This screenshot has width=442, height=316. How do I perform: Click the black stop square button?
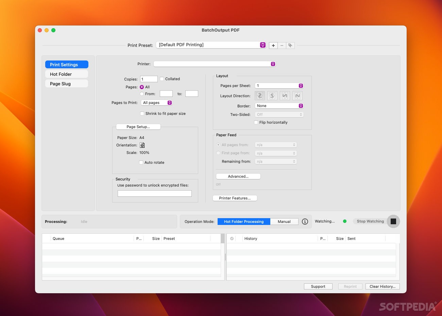[393, 222]
